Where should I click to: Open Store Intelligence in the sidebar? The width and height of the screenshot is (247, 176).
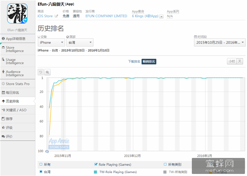[x=17, y=49]
